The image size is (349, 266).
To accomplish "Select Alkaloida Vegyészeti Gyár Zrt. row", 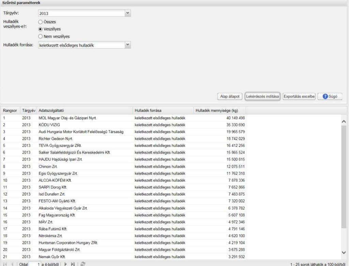I will point(123,208).
